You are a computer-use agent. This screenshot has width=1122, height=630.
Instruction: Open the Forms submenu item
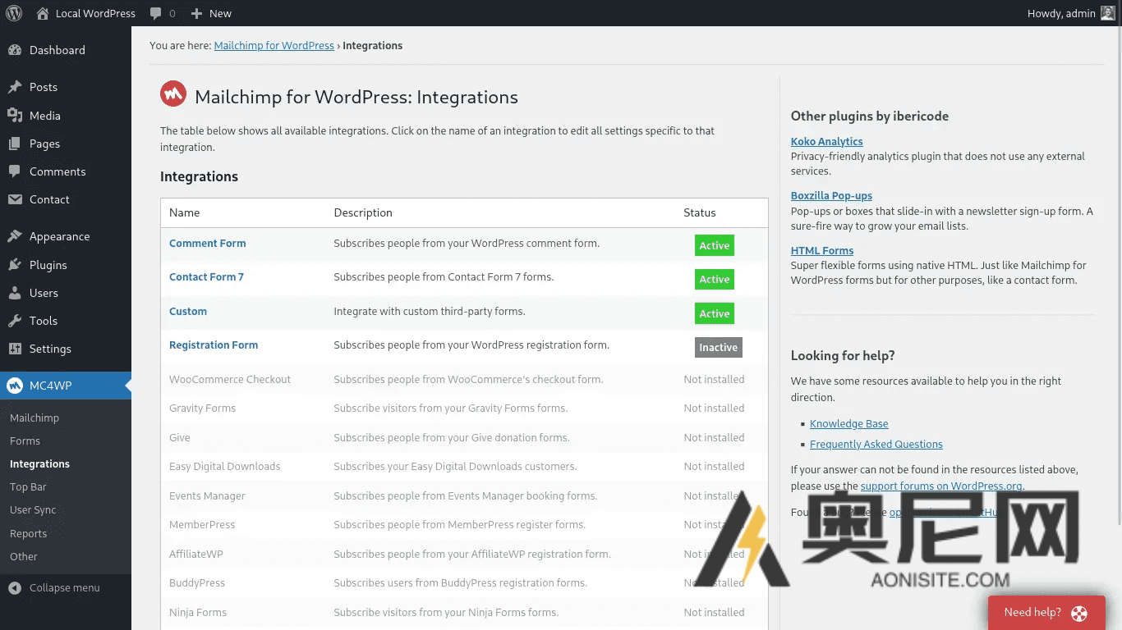click(25, 441)
